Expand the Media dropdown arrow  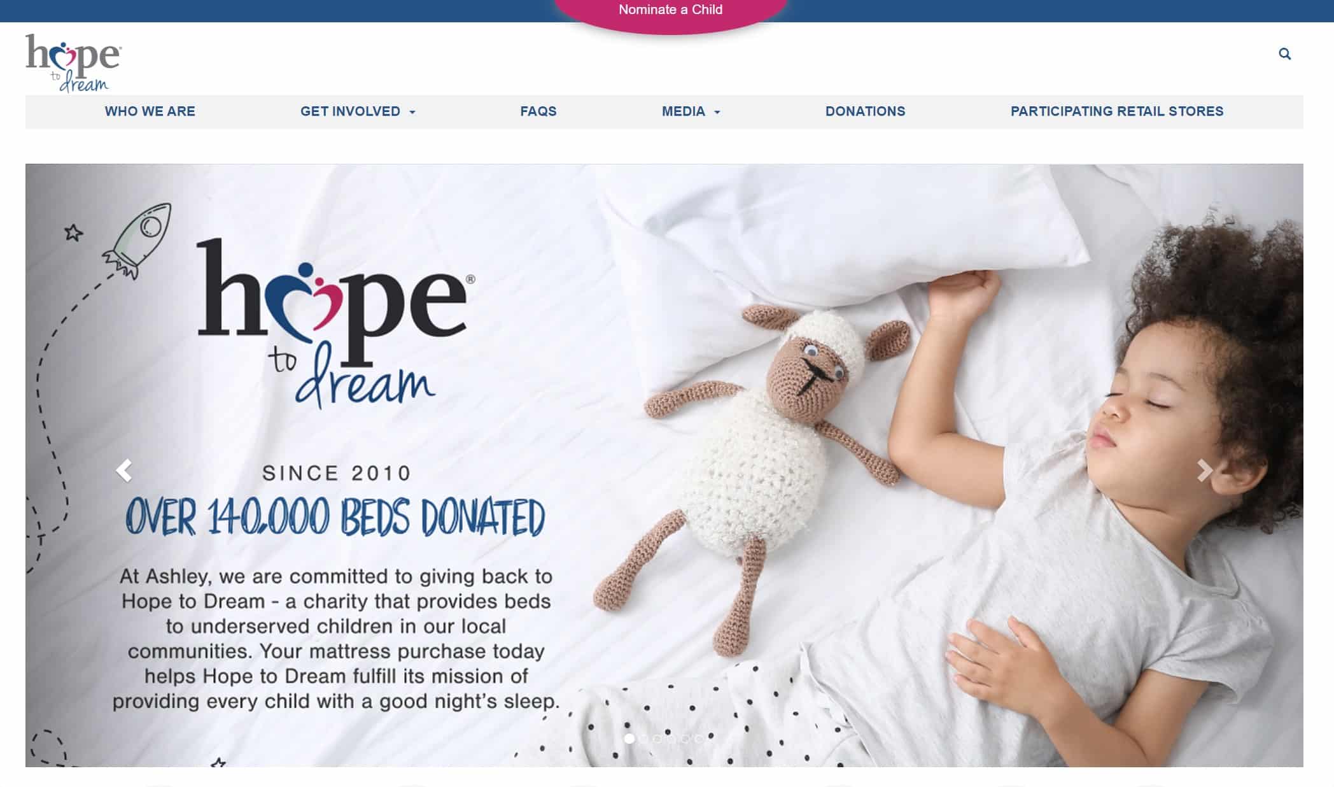click(717, 112)
